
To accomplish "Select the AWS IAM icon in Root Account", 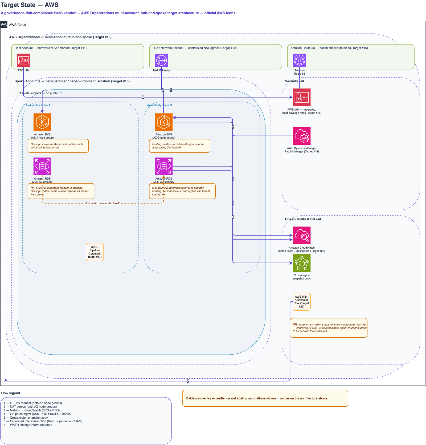I will [24, 60].
